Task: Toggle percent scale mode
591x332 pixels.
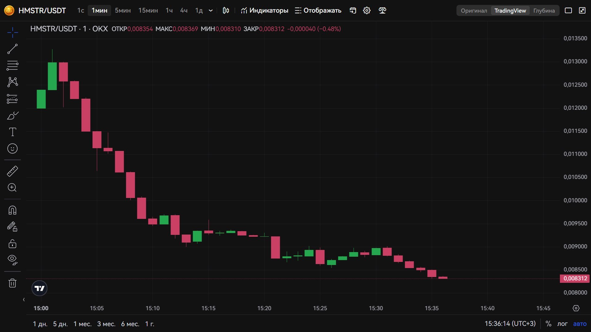Action: click(548, 324)
